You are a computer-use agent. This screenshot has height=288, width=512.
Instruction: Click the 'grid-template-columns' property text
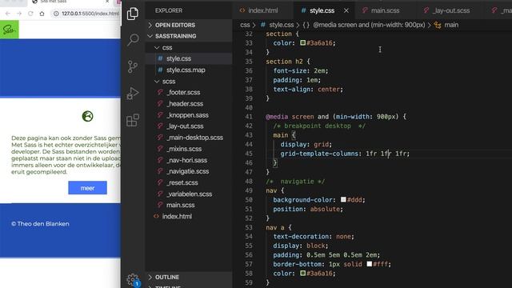319,154
